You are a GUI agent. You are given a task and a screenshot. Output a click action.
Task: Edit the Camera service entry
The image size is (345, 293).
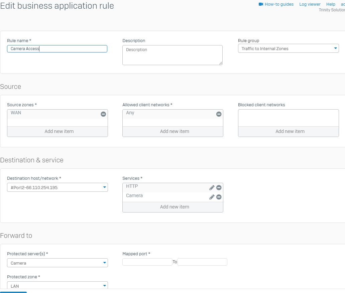[x=212, y=197]
